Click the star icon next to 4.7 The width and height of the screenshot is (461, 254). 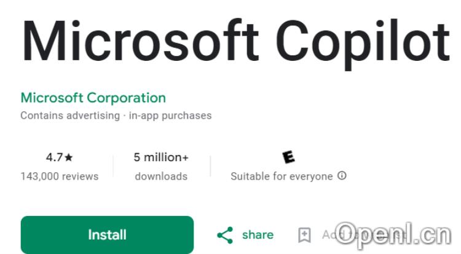(x=69, y=157)
